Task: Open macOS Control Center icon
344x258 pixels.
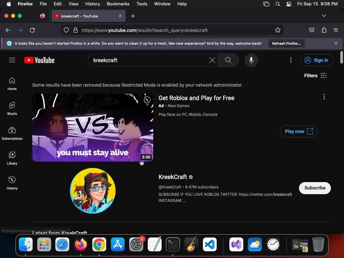Action: (x=289, y=4)
